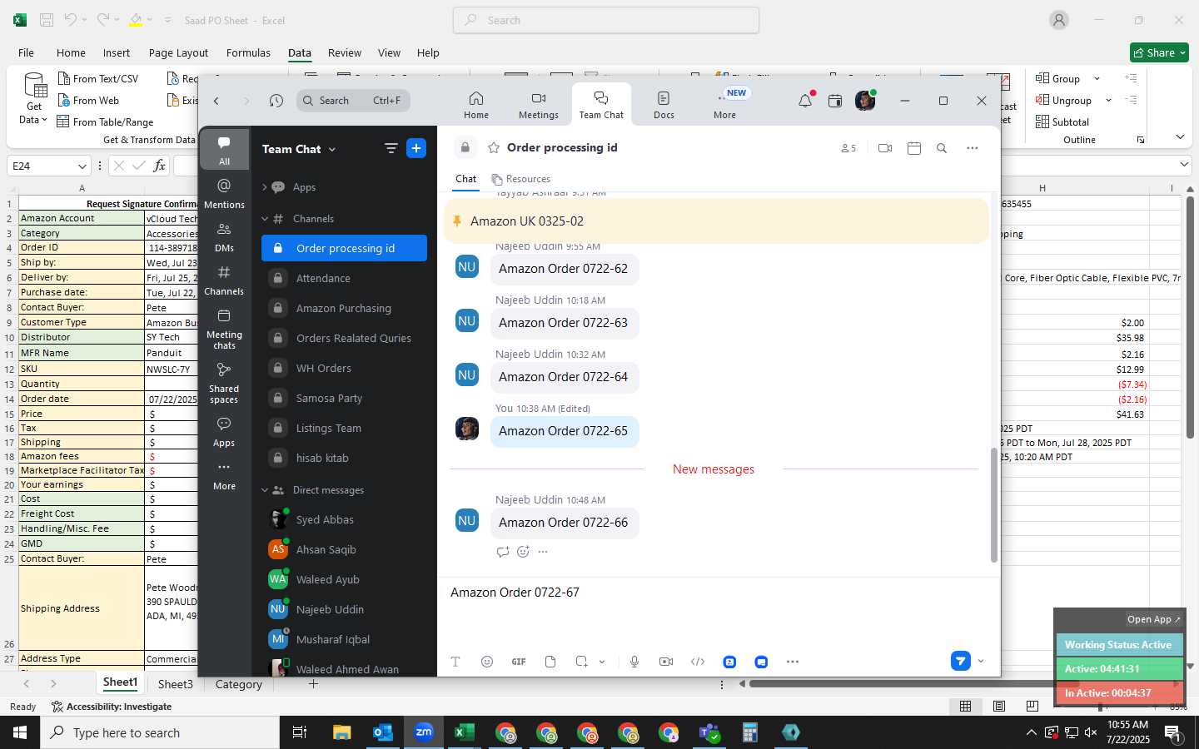This screenshot has height=749, width=1199.
Task: Open Outlook from the Windows taskbar
Action: pos(382,732)
